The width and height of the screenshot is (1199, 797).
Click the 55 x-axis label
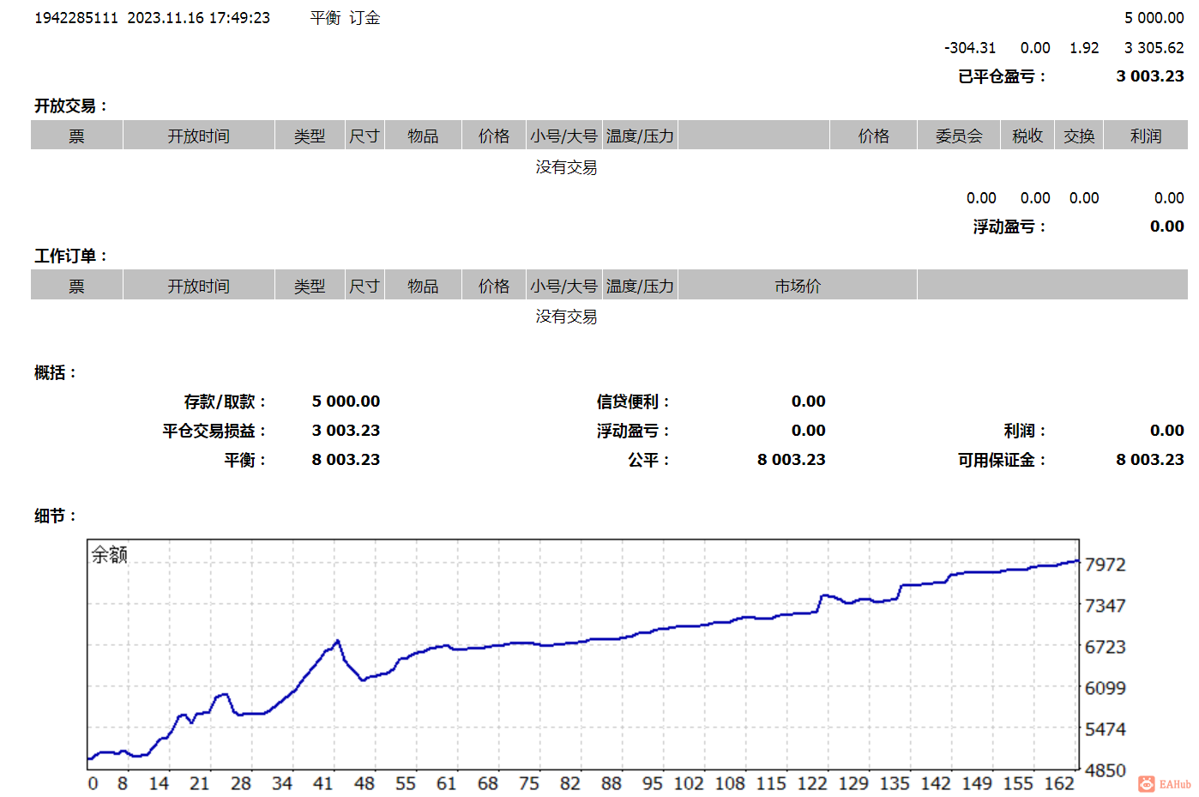(406, 783)
